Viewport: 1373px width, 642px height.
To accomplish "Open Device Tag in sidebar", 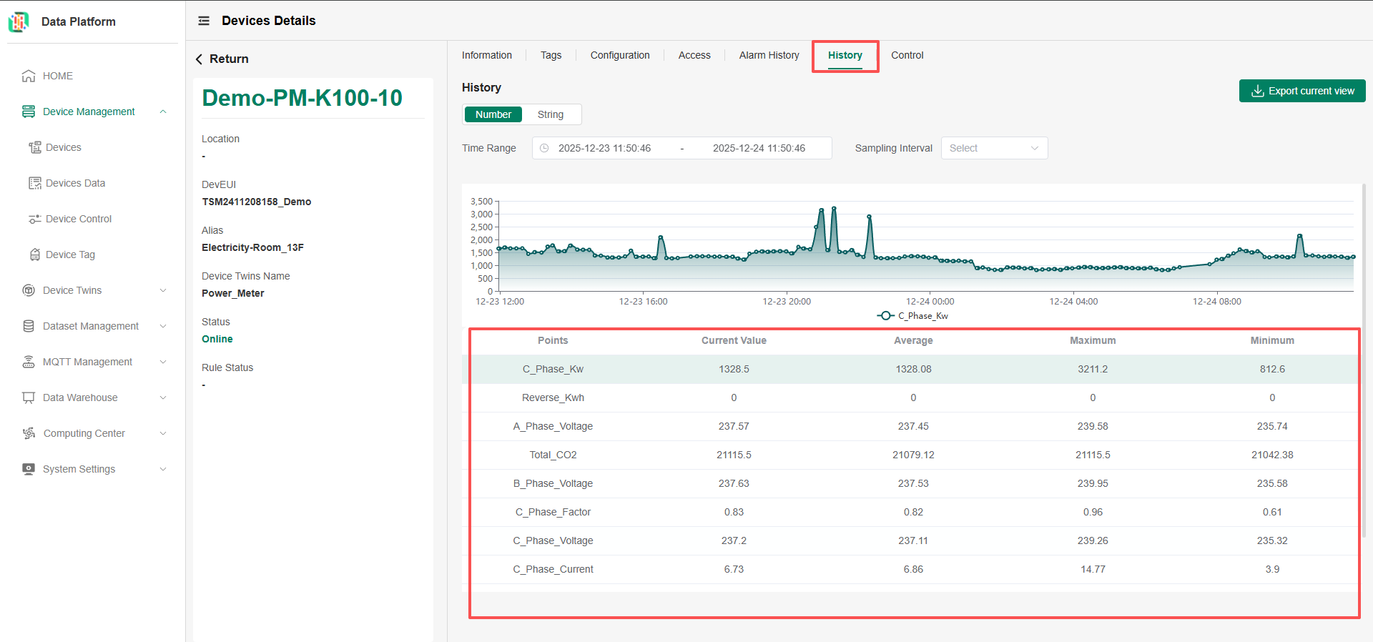I will (x=70, y=255).
